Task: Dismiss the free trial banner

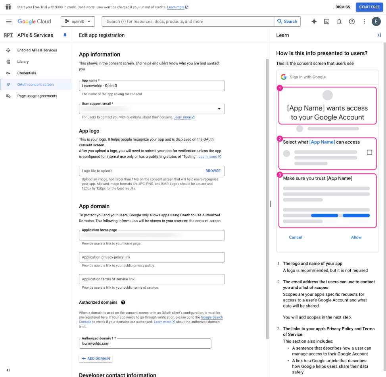Action: pos(343,7)
